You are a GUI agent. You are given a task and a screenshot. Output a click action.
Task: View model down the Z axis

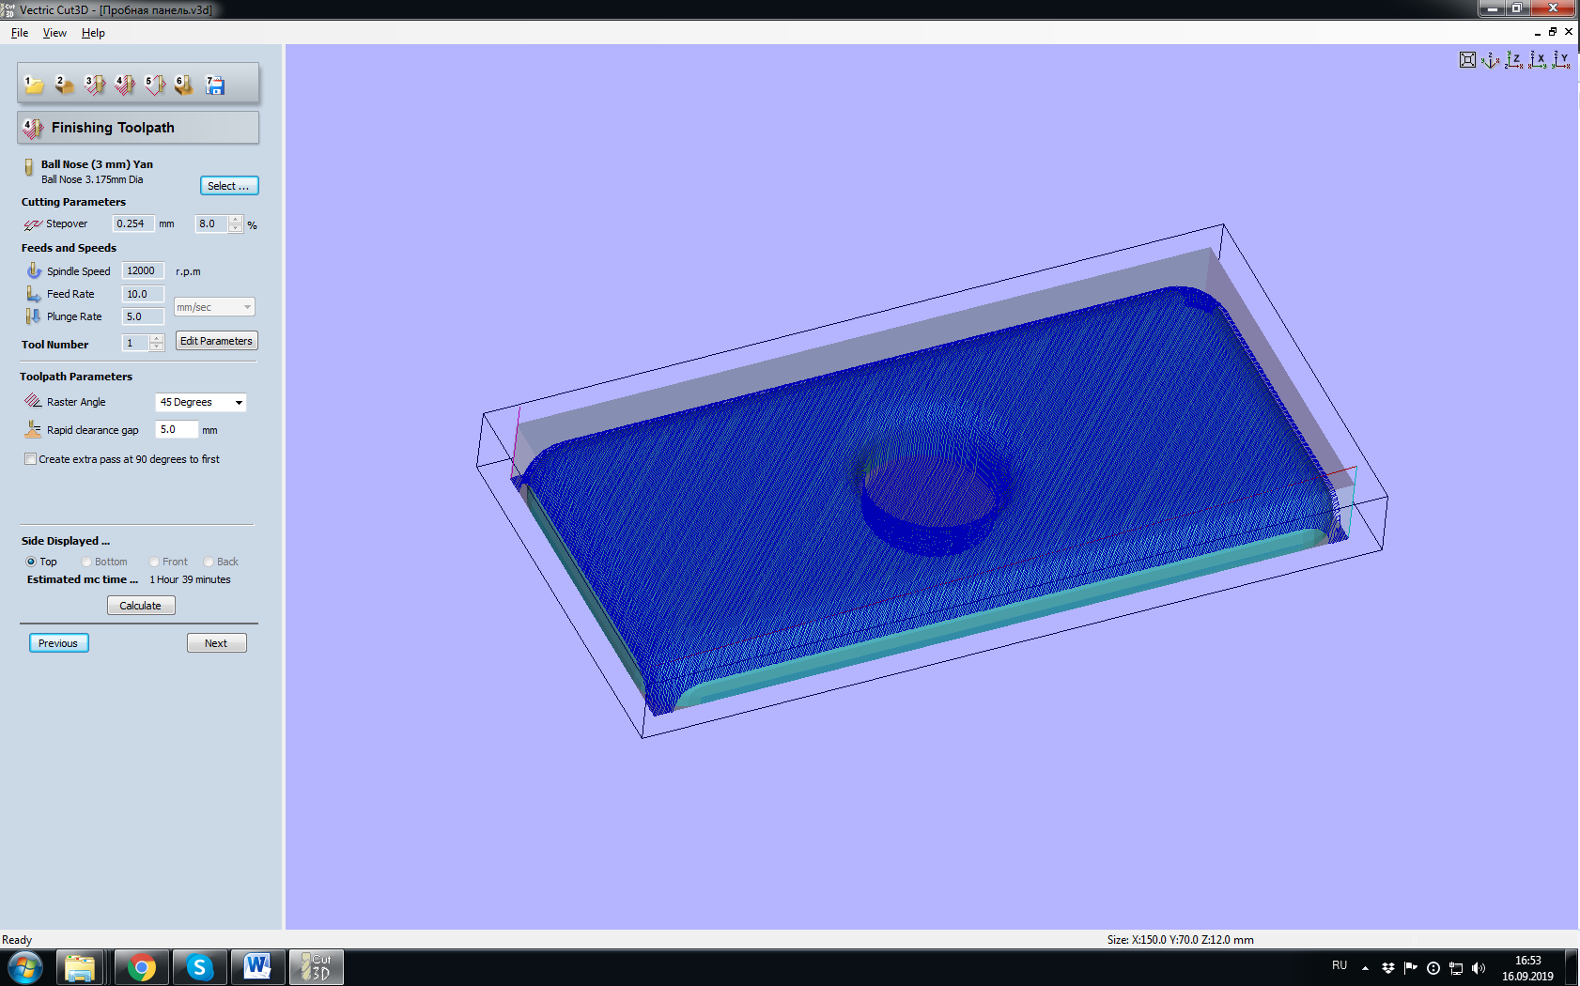pyautogui.click(x=1514, y=60)
